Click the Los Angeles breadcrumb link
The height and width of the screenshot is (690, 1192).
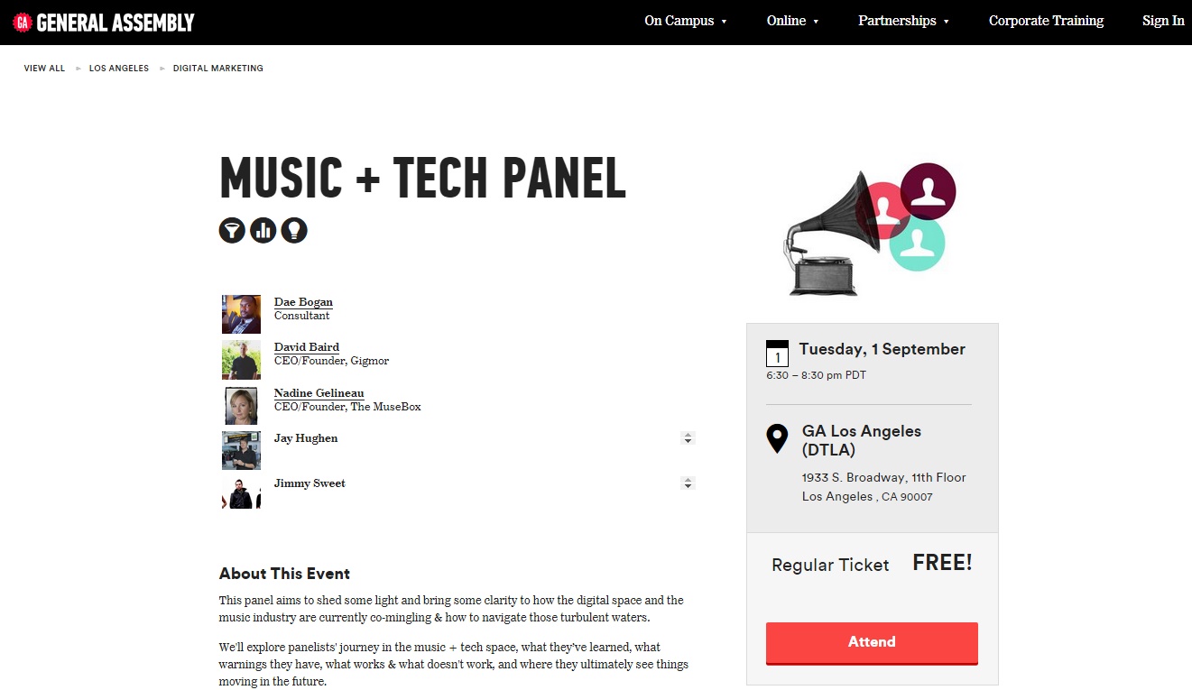tap(119, 69)
